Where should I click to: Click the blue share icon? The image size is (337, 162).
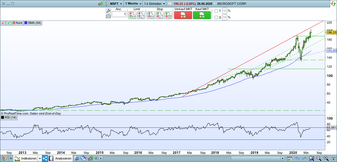point(45,158)
